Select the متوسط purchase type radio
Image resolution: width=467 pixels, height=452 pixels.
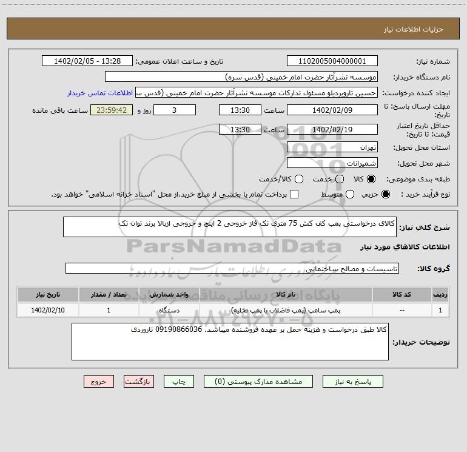350,194
